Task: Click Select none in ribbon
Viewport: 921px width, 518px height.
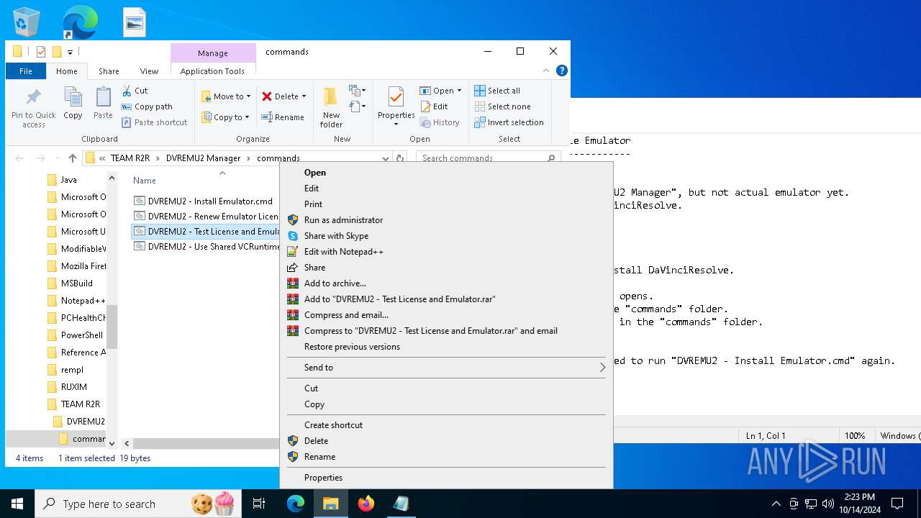Action: (x=502, y=106)
